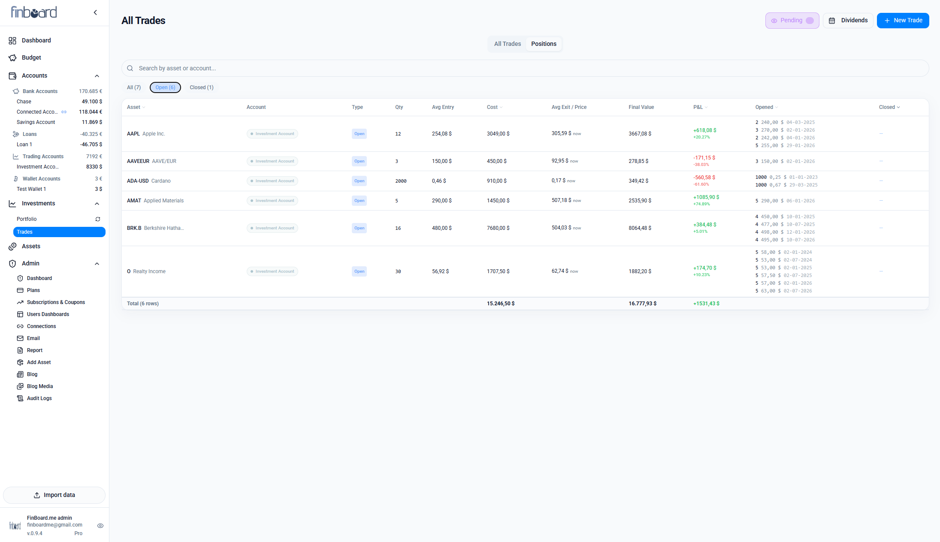
Task: Click the Email envelope icon
Action: (20, 338)
